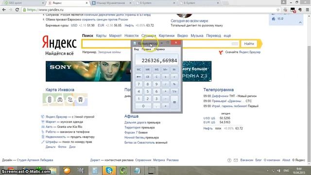The width and height of the screenshot is (311, 175).
Task: Click the calculator MS memory button
Action: tap(156, 70)
